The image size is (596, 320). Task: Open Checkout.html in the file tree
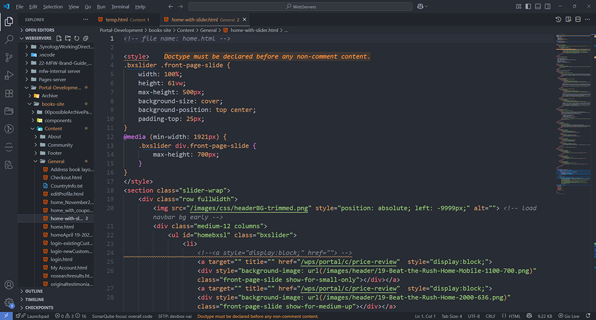tap(56, 178)
